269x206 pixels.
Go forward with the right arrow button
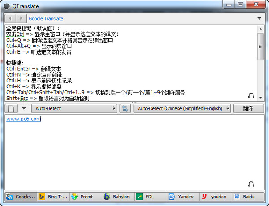coord(21,18)
